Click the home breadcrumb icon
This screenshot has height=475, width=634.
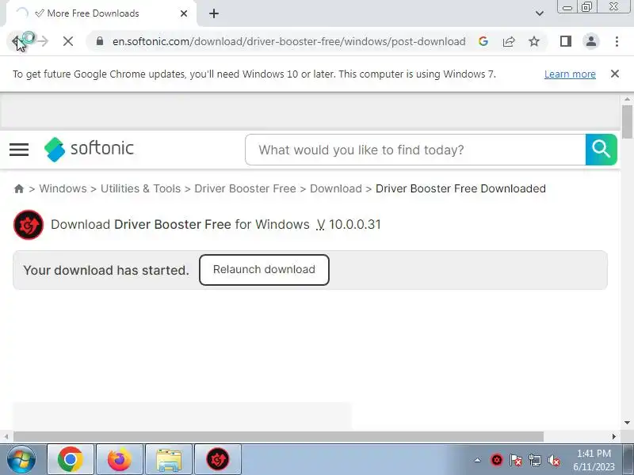18,188
